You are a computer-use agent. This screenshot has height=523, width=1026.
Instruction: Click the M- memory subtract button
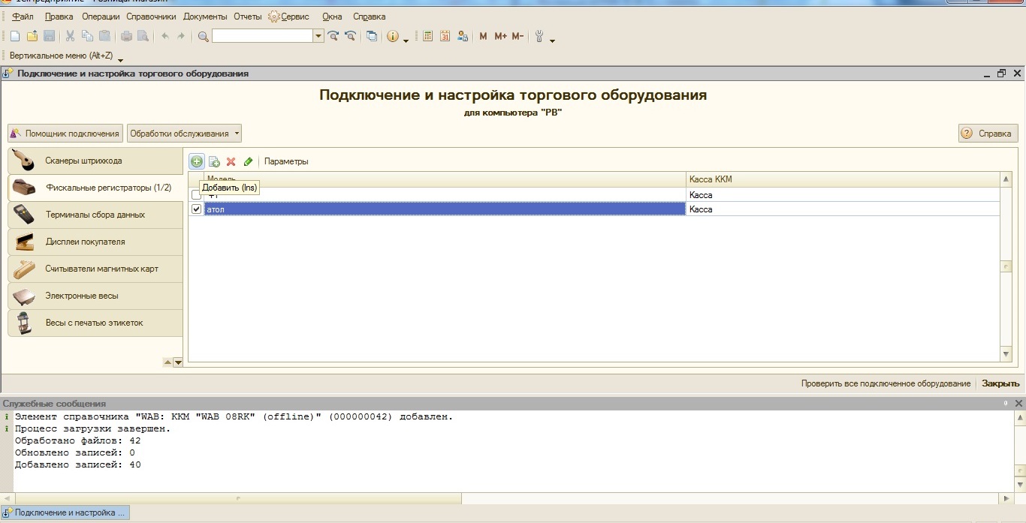point(518,36)
